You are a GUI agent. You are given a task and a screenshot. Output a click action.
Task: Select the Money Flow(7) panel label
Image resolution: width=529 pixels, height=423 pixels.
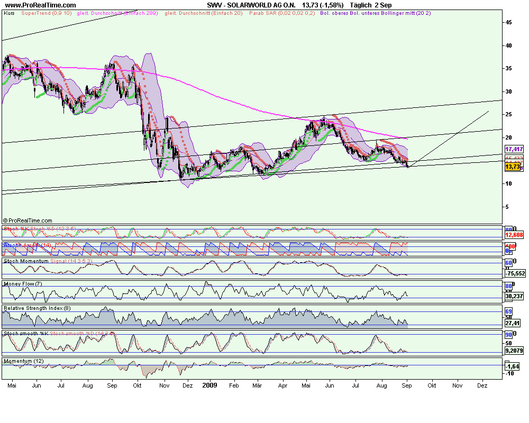[x=23, y=284]
